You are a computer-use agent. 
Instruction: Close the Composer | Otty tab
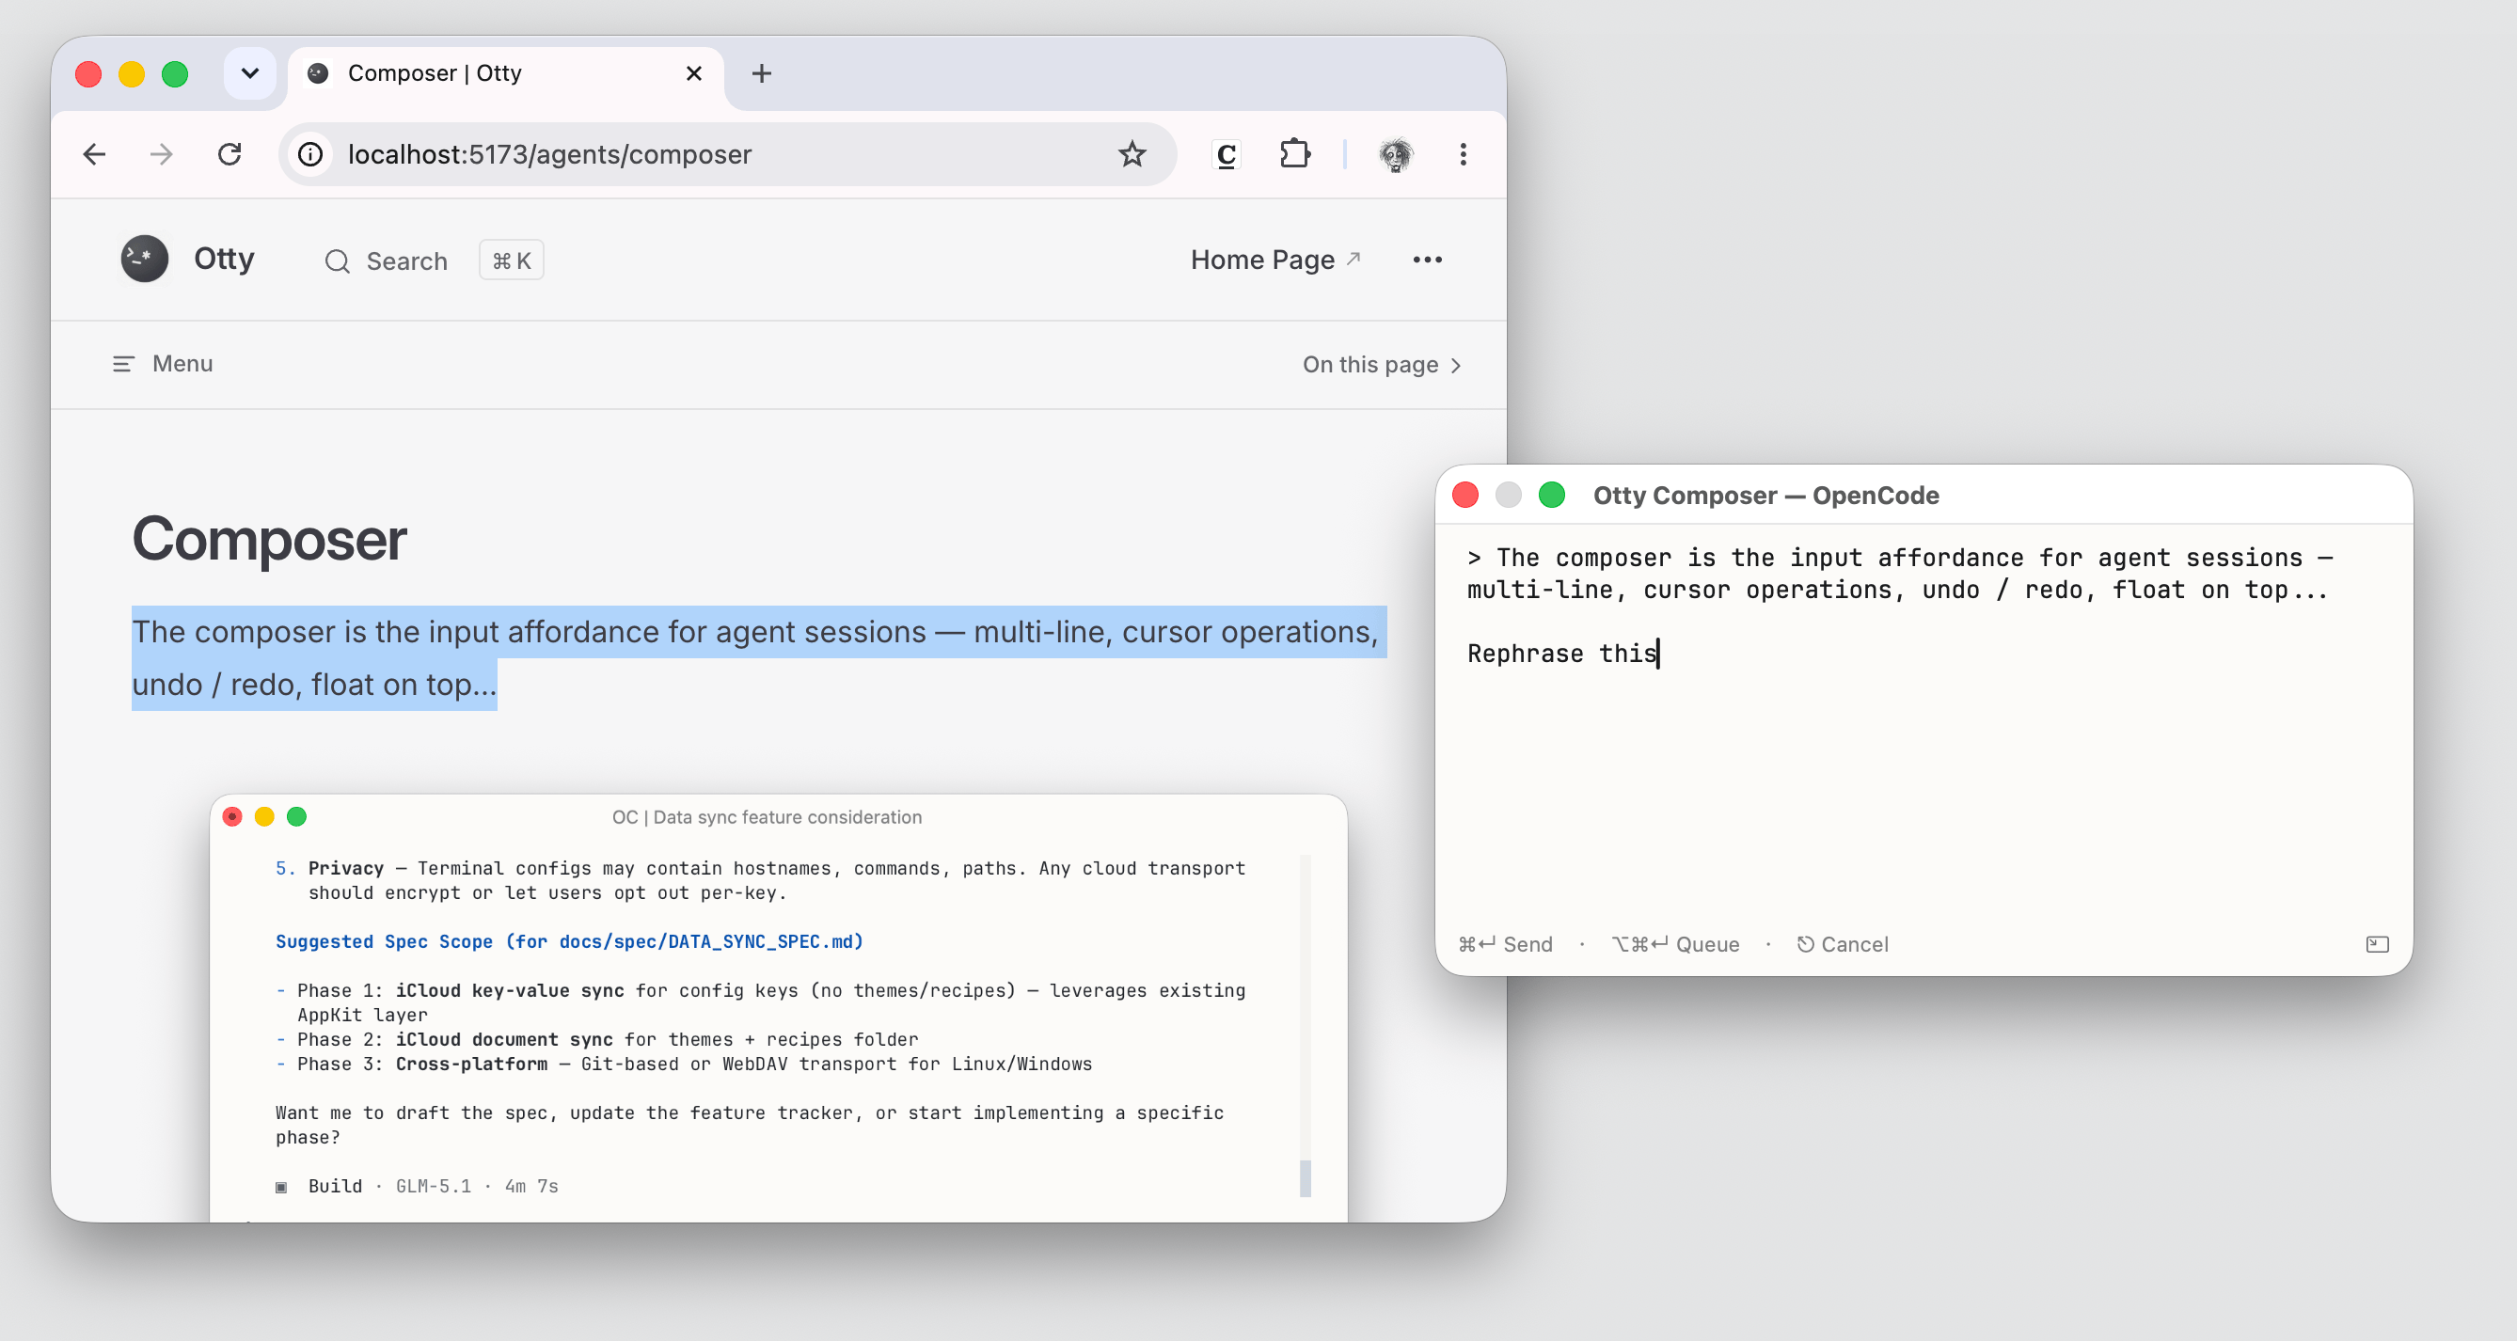[x=694, y=73]
